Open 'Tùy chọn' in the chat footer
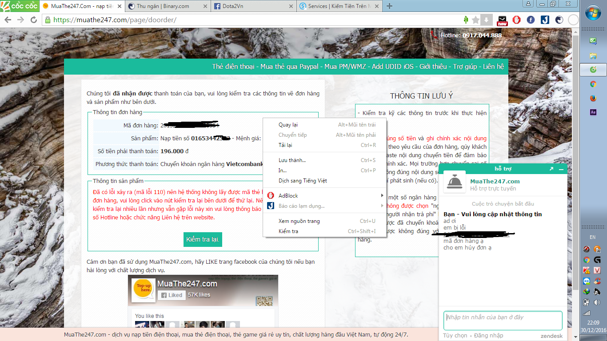This screenshot has height=341, width=607. [455, 336]
